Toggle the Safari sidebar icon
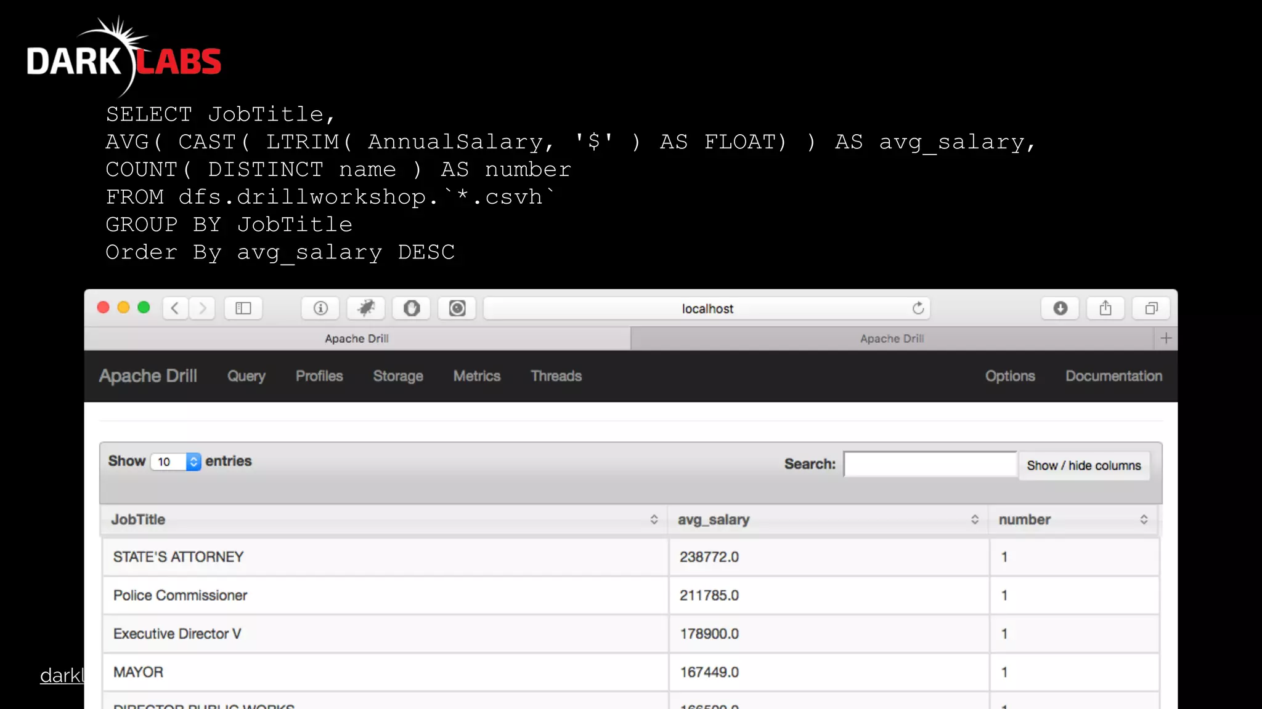Screen dimensions: 1262x709 coord(243,308)
